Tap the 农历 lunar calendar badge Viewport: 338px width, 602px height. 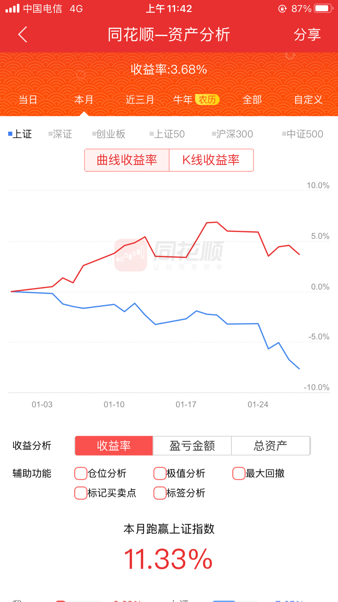[207, 100]
